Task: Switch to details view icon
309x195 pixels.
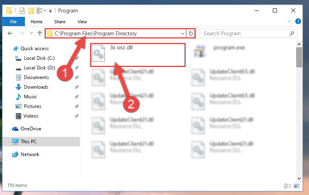Action: coord(288,185)
